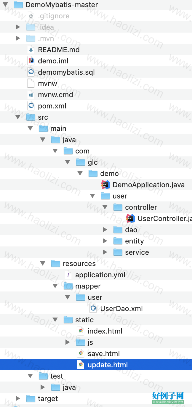Select the save.html file name
Image resolution: width=192 pixels, height=407 pixels.
pyautogui.click(x=104, y=354)
